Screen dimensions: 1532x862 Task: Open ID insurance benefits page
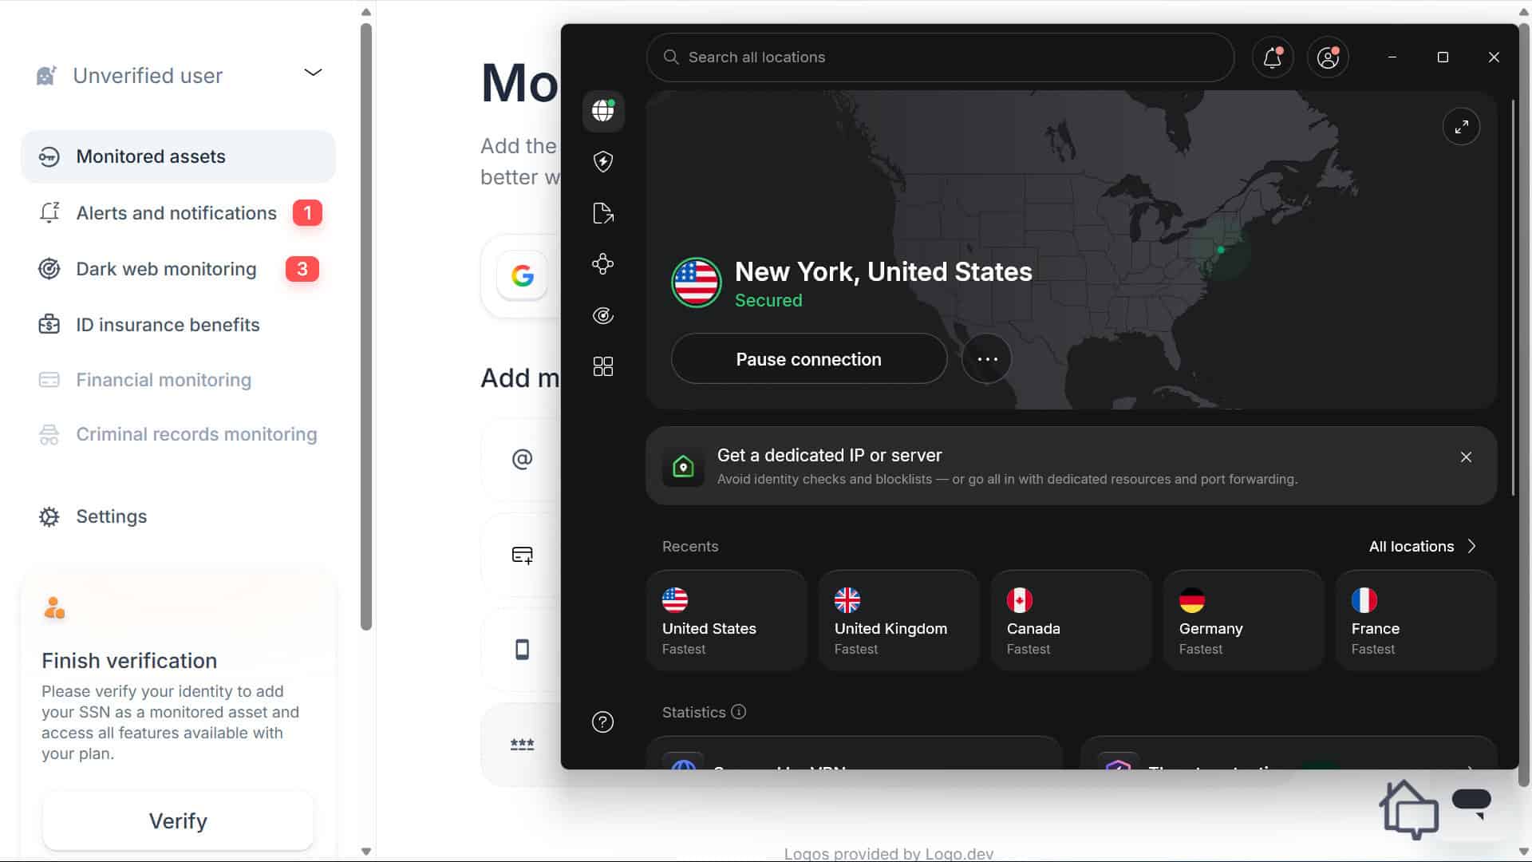click(178, 325)
